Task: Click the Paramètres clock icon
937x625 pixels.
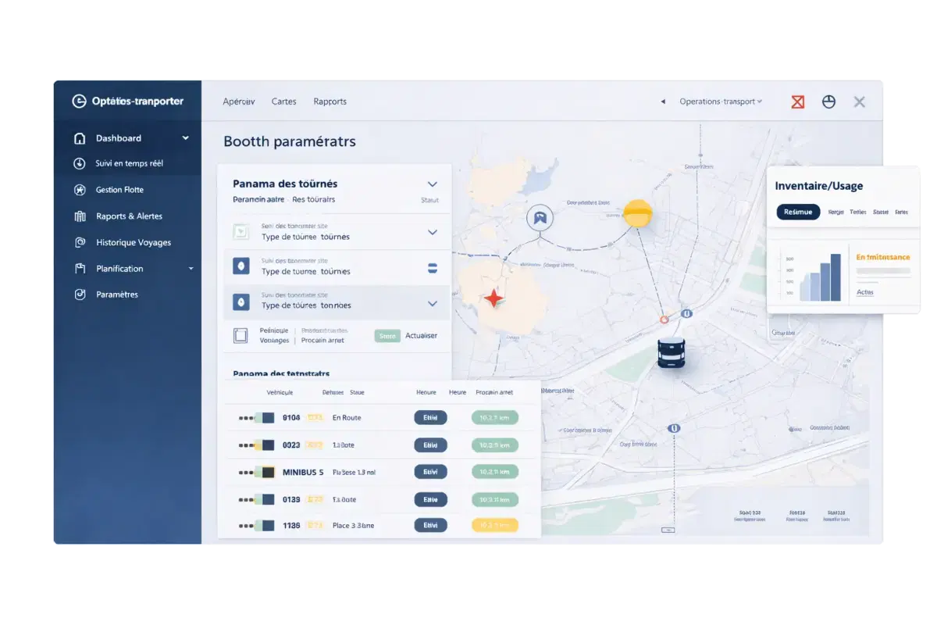Action: tap(78, 294)
